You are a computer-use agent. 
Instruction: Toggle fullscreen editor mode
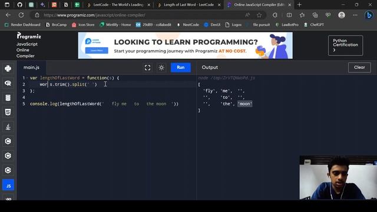click(147, 68)
